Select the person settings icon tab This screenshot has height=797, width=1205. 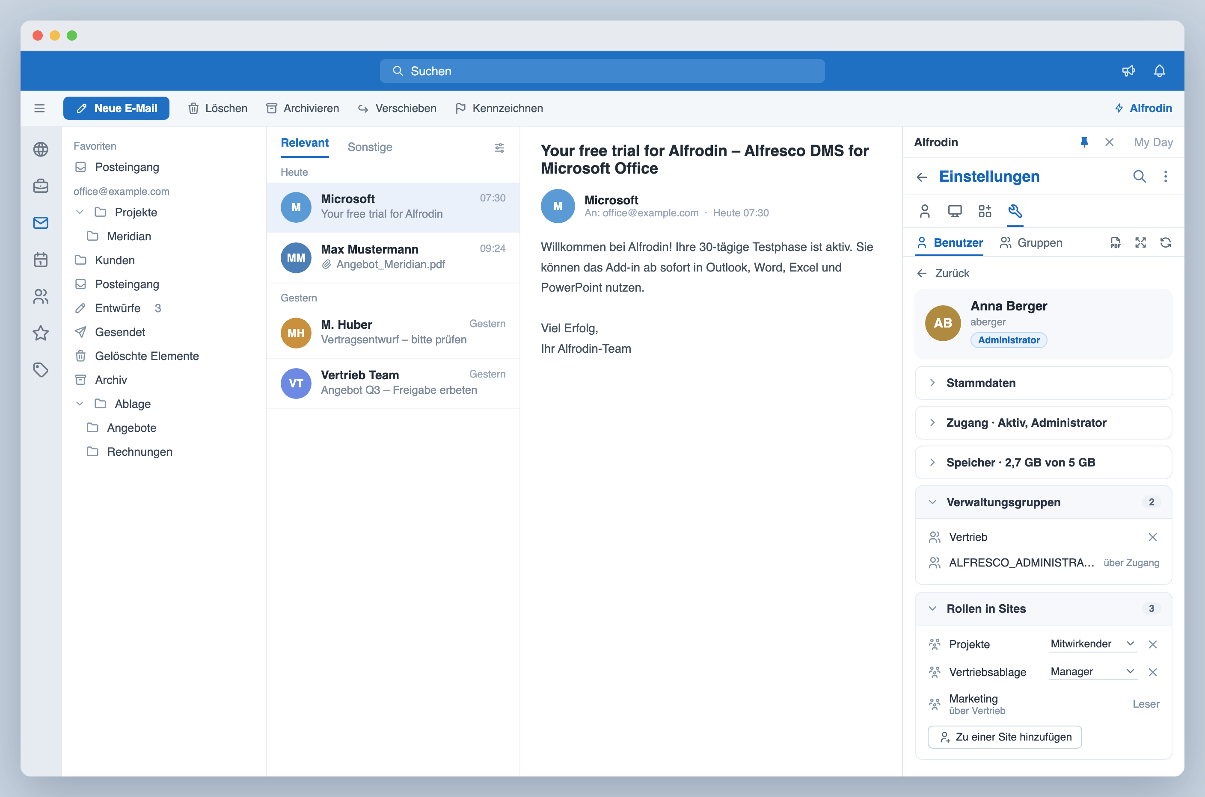(x=925, y=211)
